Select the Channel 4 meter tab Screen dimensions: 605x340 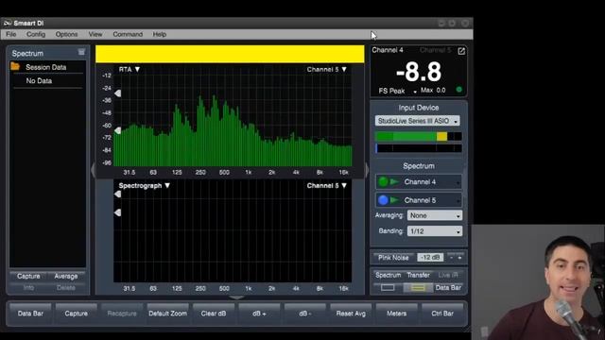pyautogui.click(x=388, y=50)
